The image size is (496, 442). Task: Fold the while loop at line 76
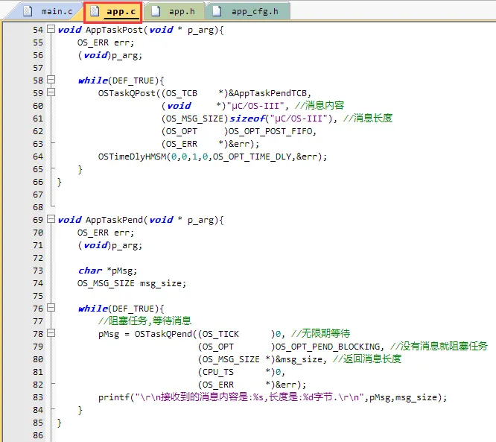51,308
